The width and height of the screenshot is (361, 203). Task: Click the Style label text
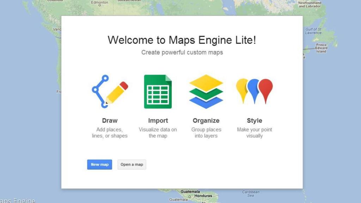pos(254,120)
